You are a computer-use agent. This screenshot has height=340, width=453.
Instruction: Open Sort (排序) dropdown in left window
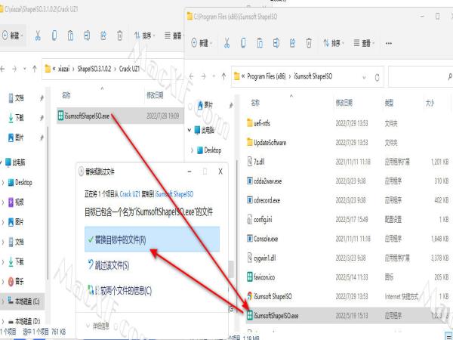(144, 36)
